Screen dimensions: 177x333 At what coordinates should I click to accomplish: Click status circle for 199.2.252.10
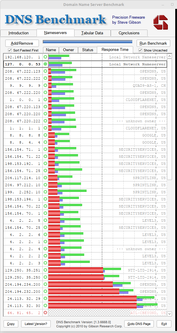pyautogui.click(x=45, y=192)
